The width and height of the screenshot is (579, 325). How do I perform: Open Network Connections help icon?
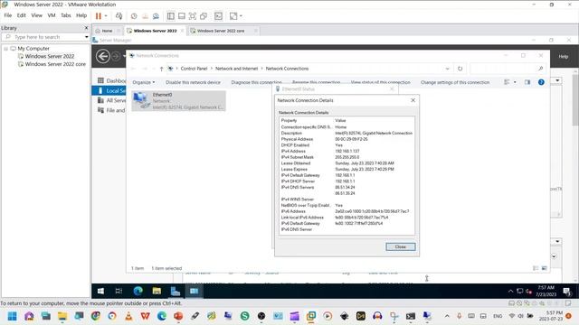(x=541, y=82)
